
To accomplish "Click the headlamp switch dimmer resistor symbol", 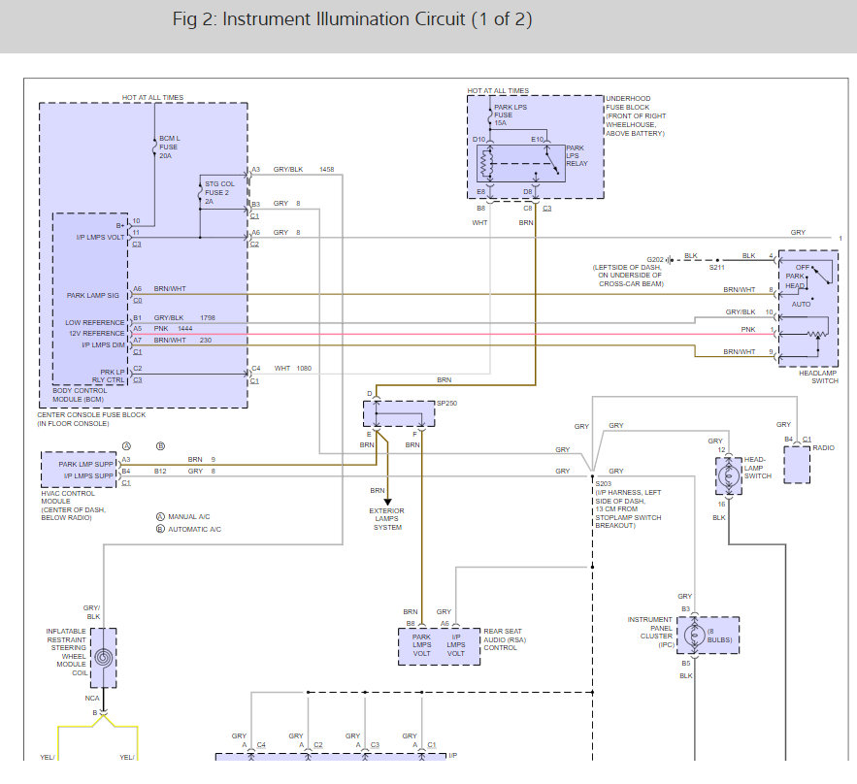I will tap(817, 335).
